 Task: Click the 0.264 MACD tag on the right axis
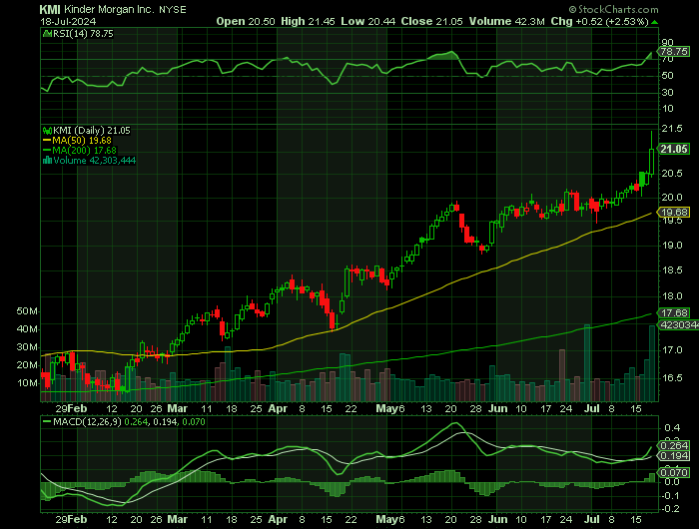point(674,446)
